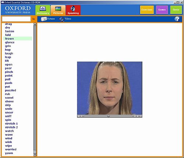Screen dimensions: 184x158
Task: Select the word 'fasten' in list
Action: click(x=10, y=31)
